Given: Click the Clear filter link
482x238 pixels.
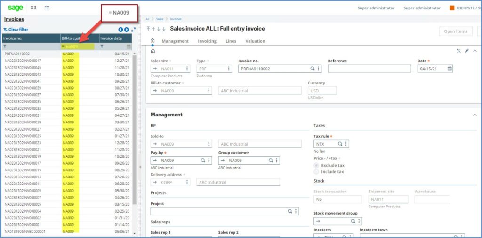Looking at the screenshot, I should [x=18, y=29].
